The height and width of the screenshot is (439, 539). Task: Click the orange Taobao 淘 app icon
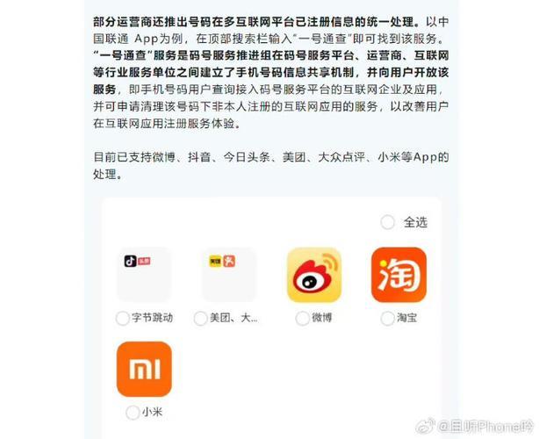click(399, 275)
